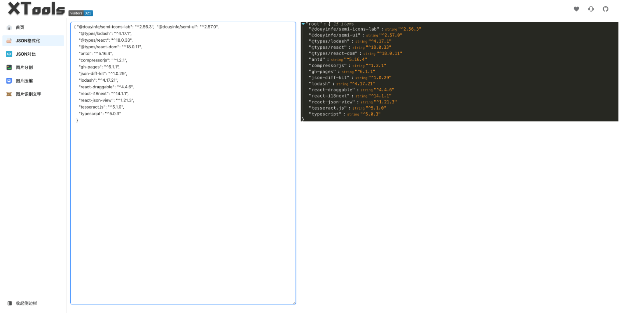Screen dimensions: 622x313
Task: Click the visitors 321 badge
Action: (x=81, y=13)
